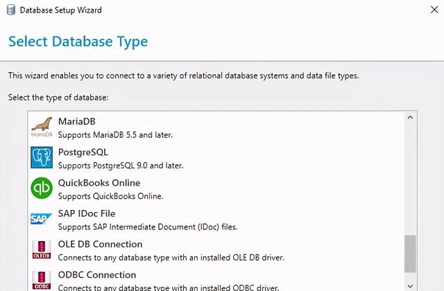The height and width of the screenshot is (291, 444).
Task: Choose the PostgreSQL elephant icon
Action: pos(42,157)
